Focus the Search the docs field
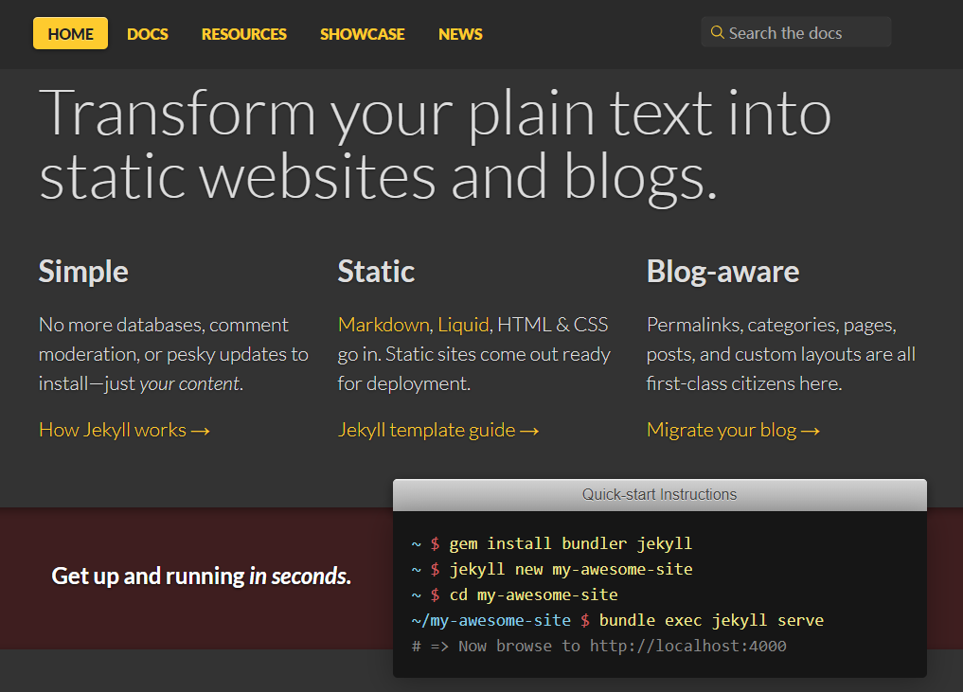The width and height of the screenshot is (963, 692). coord(796,32)
